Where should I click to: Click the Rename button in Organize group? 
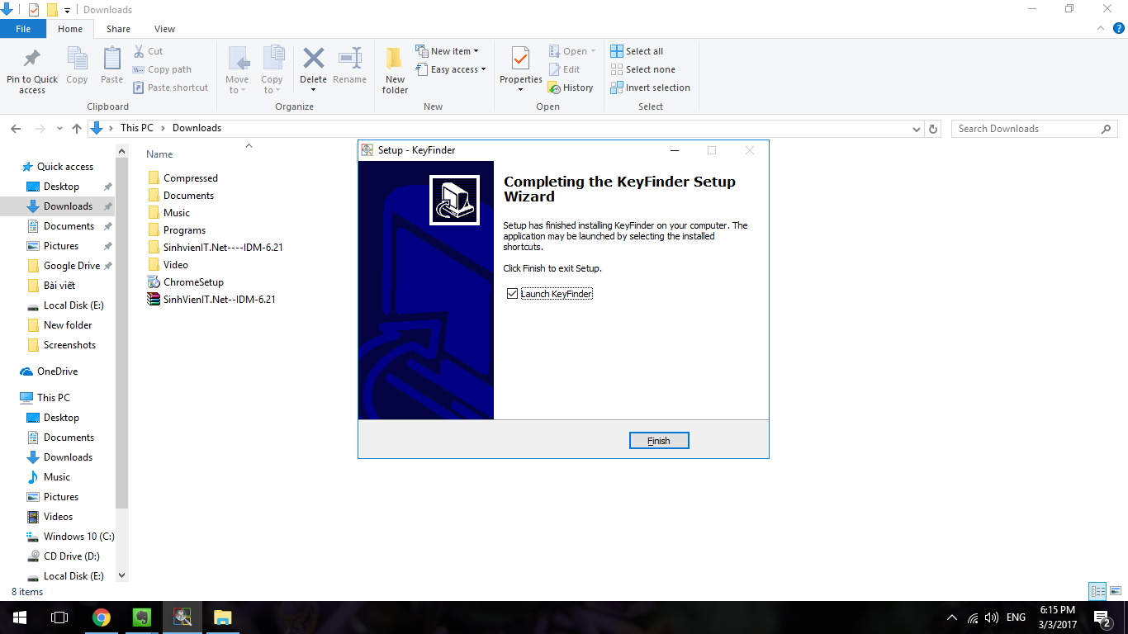tap(349, 66)
